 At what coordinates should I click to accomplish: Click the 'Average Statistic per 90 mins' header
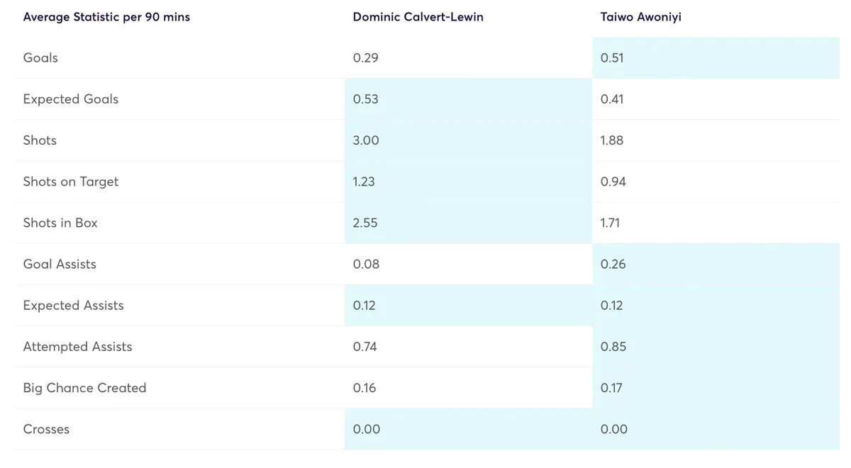(x=106, y=17)
